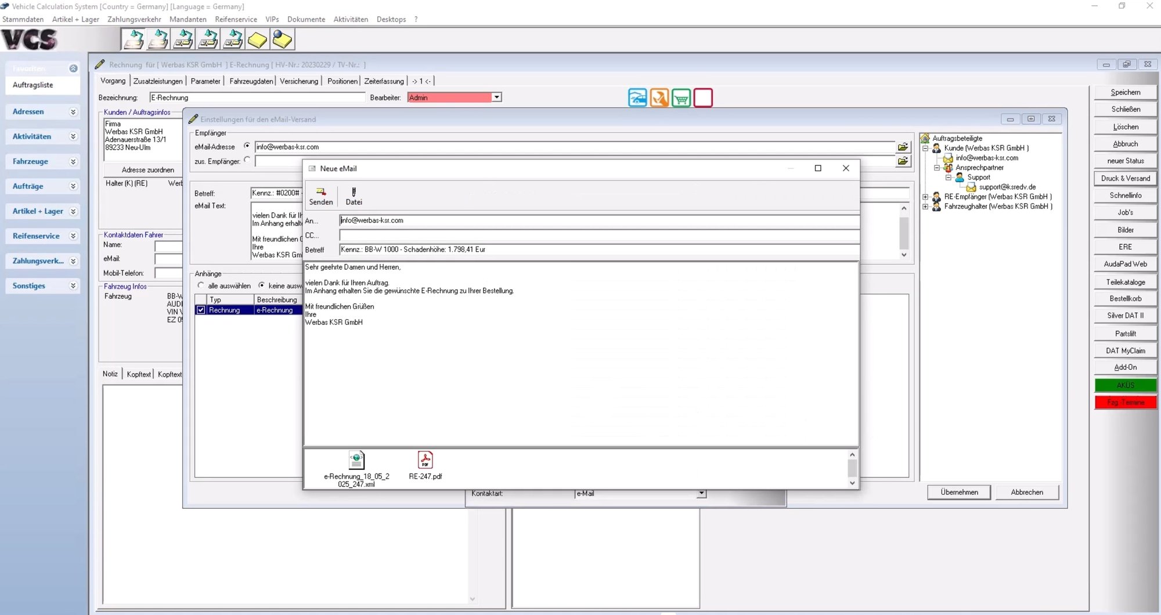Click the CC input field

click(x=599, y=236)
